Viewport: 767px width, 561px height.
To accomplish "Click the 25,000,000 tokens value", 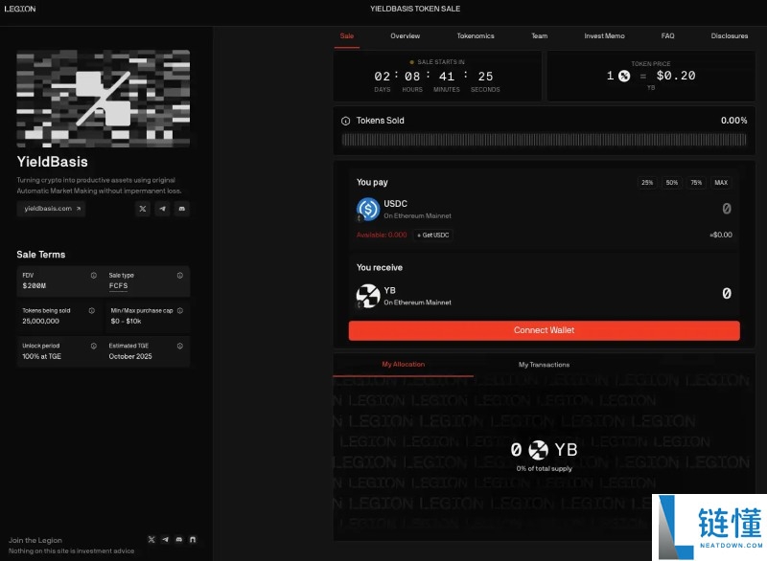I will pos(40,322).
